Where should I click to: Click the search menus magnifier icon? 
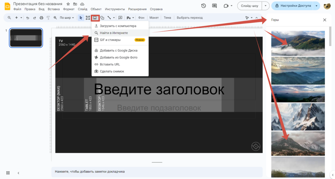[x=9, y=18]
